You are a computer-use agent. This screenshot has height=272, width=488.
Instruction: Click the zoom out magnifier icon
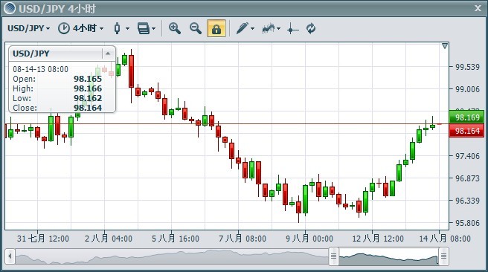[196, 28]
